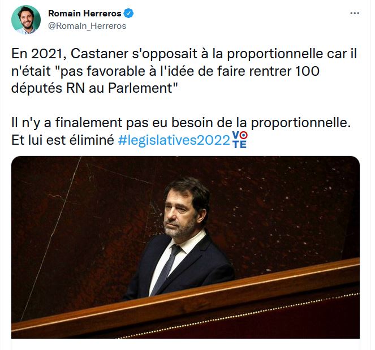Screen dimensions: 375x350
Task: Open the Castaner photo in the tweet
Action: (x=186, y=247)
